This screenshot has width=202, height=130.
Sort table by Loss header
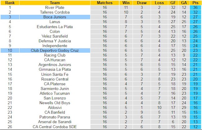coord(159,2)
